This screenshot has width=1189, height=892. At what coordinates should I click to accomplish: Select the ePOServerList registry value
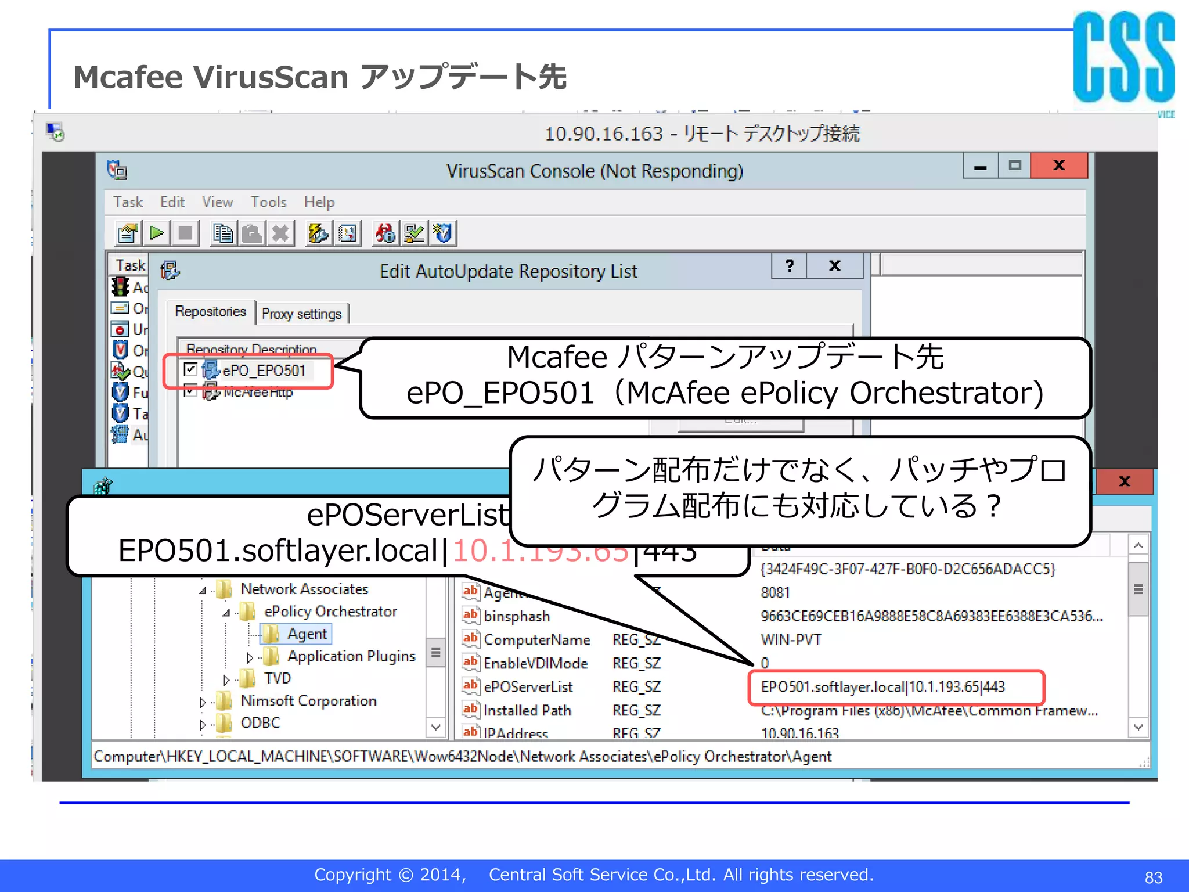[528, 687]
